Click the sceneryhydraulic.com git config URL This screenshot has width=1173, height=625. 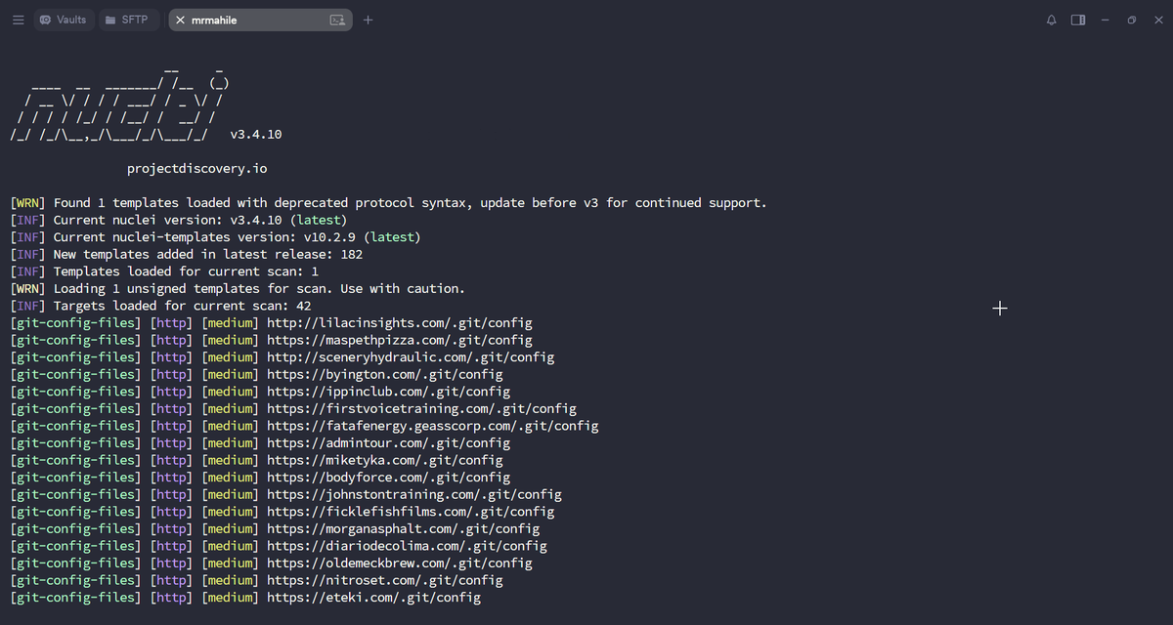click(411, 357)
